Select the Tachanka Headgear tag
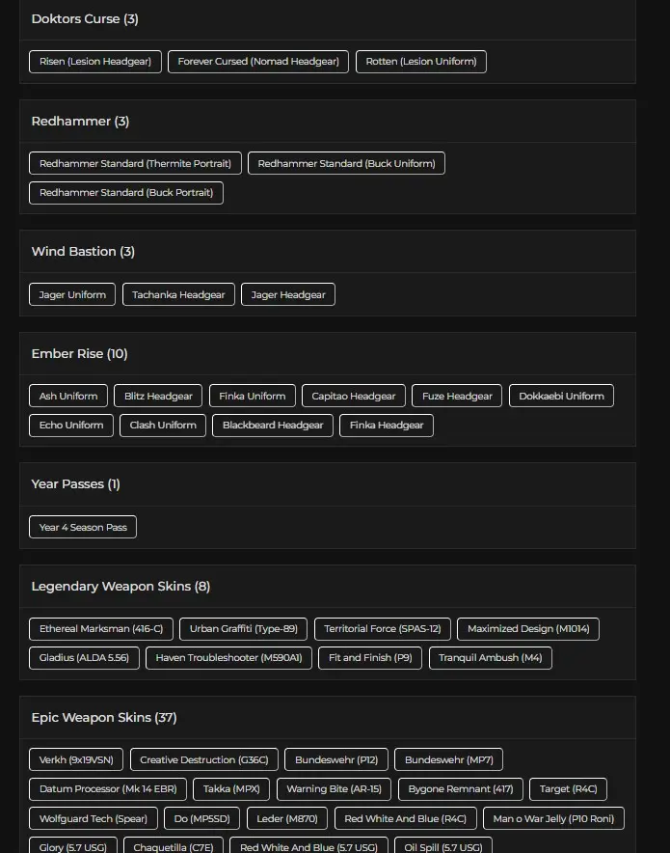The image size is (670, 853). tap(178, 294)
